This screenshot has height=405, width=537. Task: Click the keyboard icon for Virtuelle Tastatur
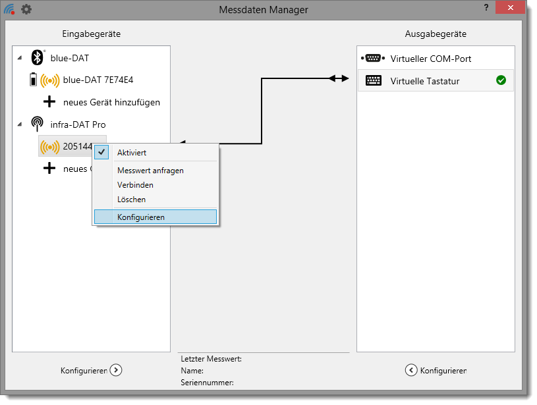373,81
